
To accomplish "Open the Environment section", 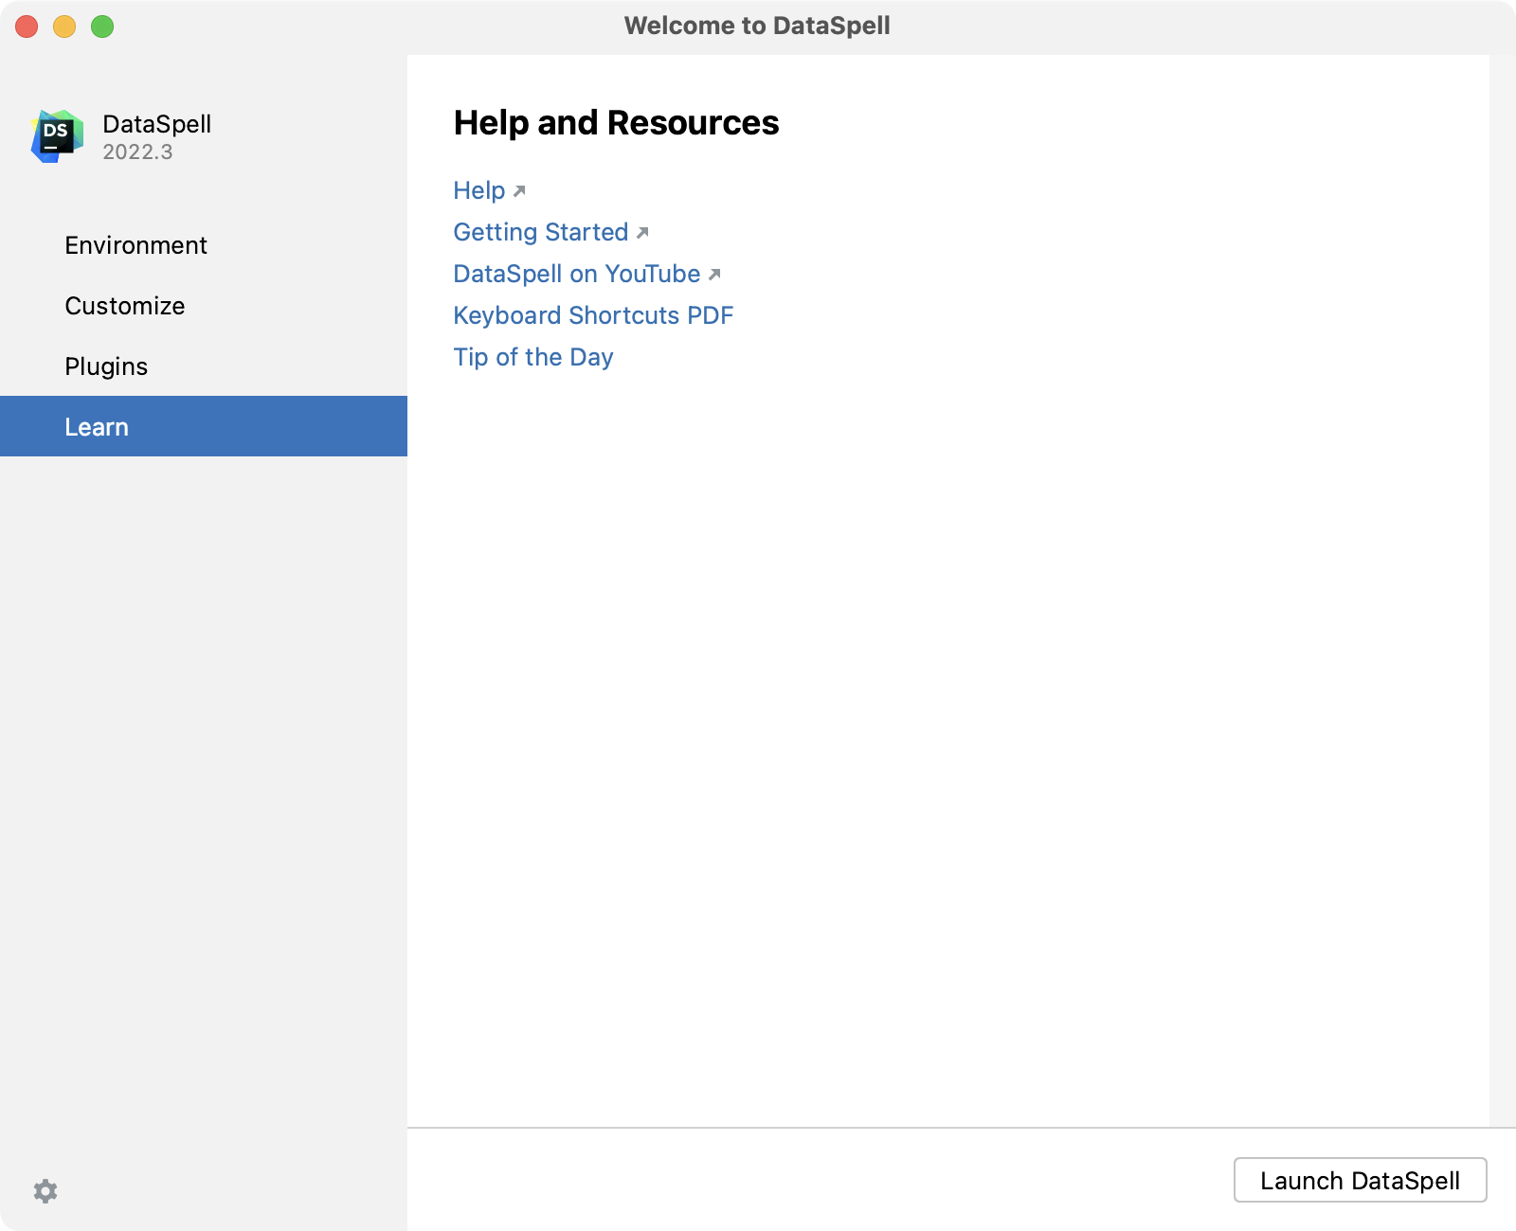I will 204,245.
